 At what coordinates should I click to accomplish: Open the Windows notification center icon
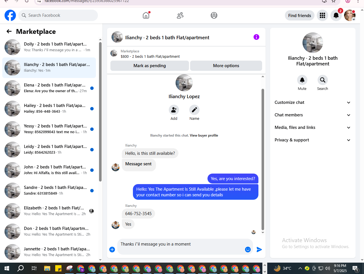point(355,268)
